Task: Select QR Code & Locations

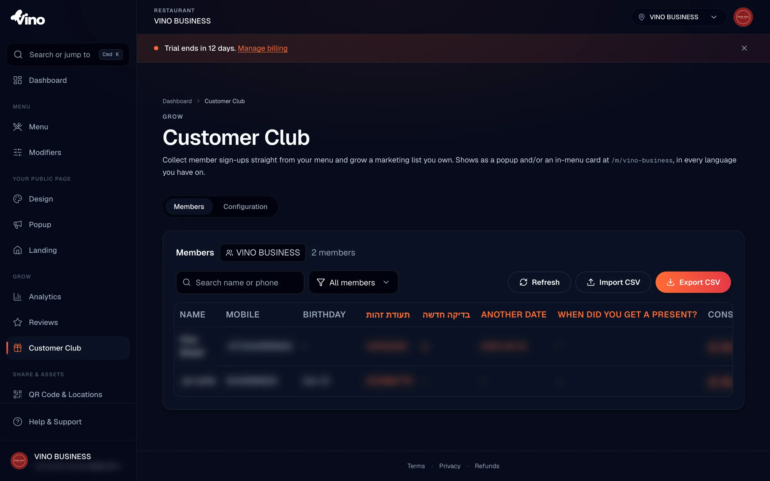Action: coord(68,394)
